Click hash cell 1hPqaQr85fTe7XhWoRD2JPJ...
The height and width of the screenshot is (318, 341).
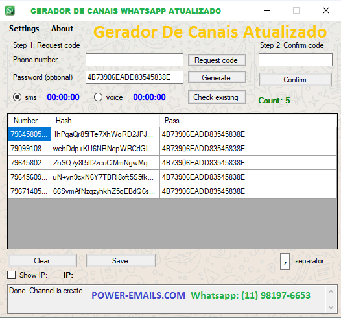tap(105, 134)
